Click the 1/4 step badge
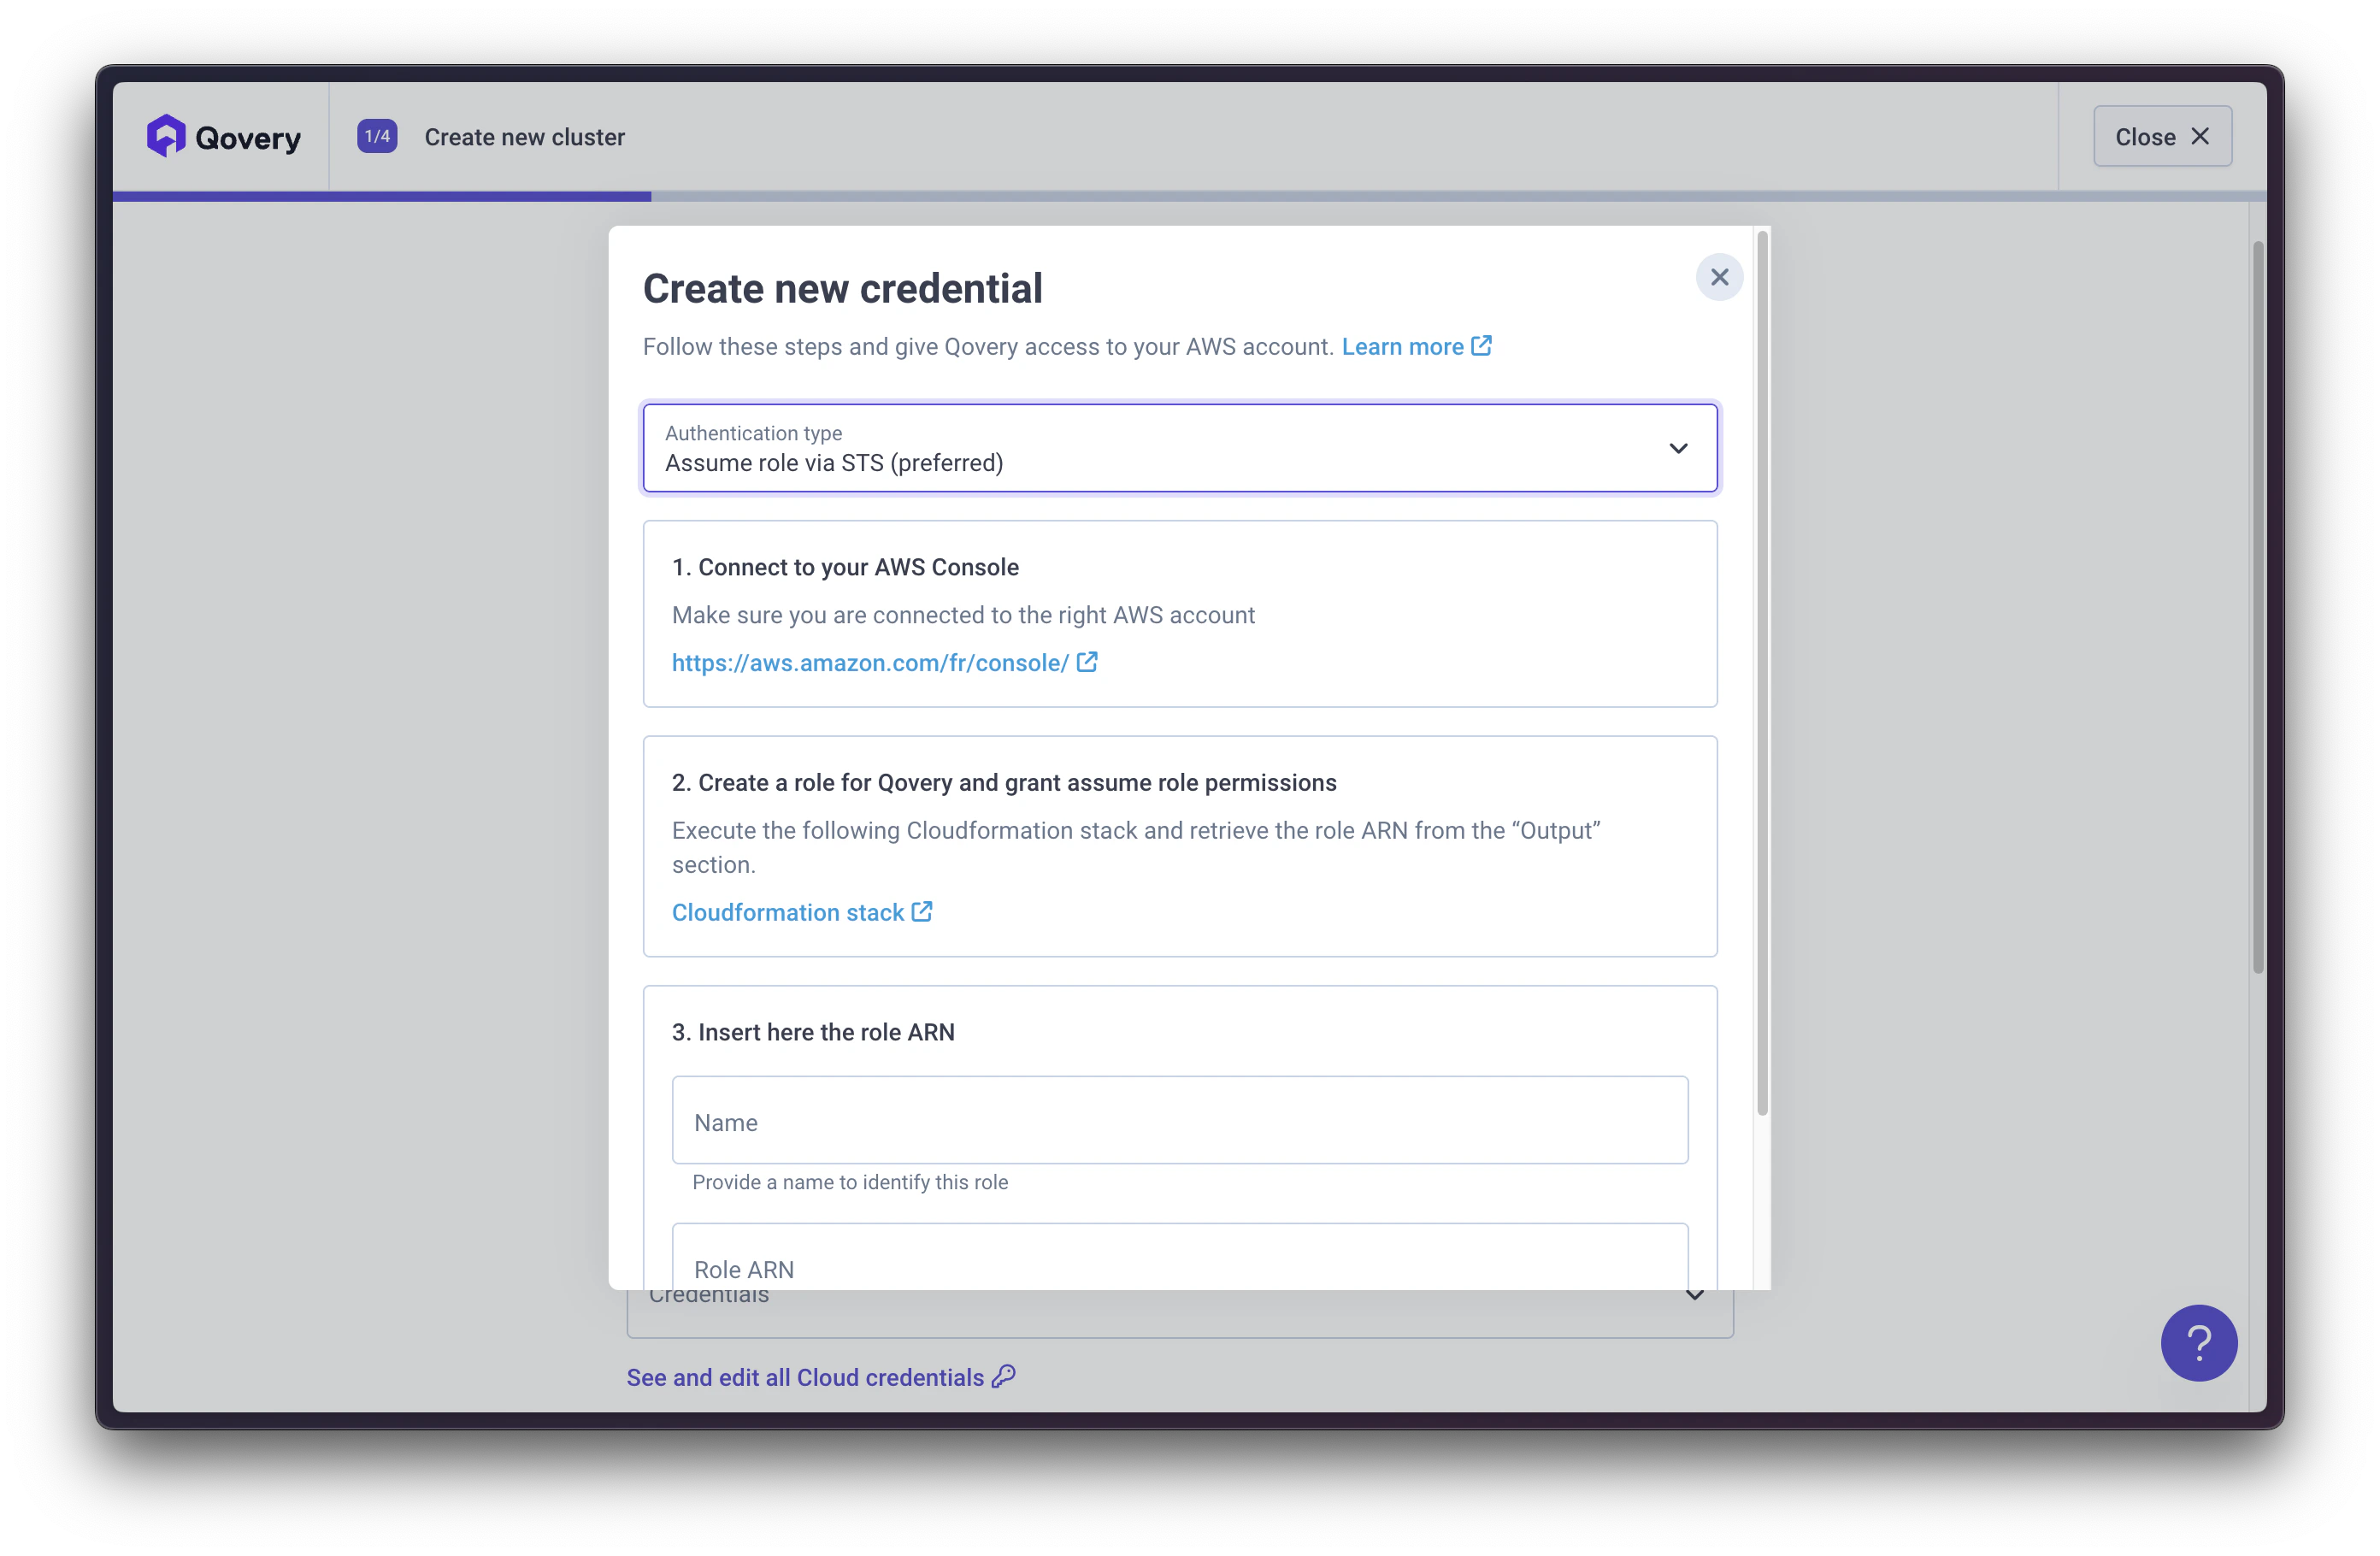The width and height of the screenshot is (2380, 1556). click(x=377, y=135)
